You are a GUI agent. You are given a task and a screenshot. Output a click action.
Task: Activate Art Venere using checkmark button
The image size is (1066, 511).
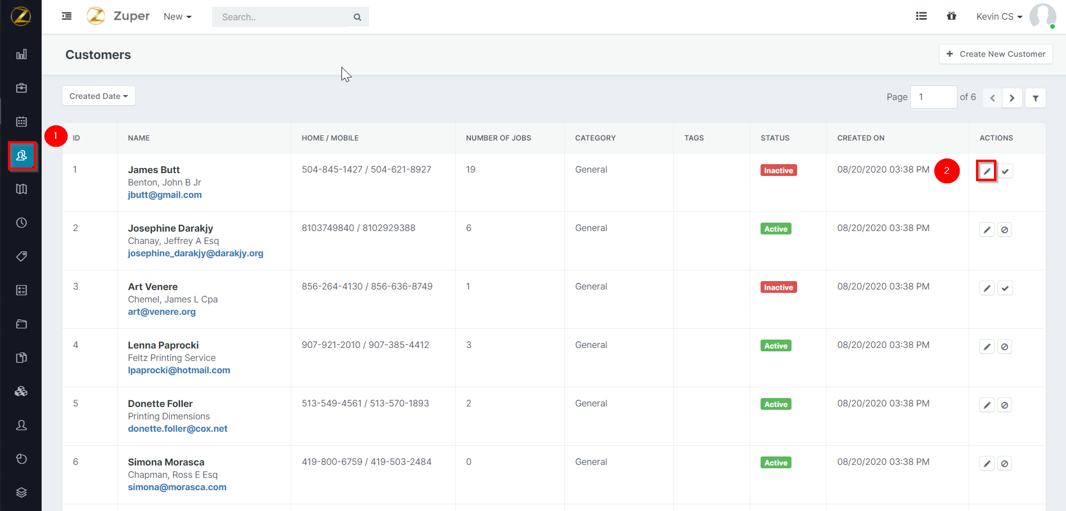point(1005,288)
